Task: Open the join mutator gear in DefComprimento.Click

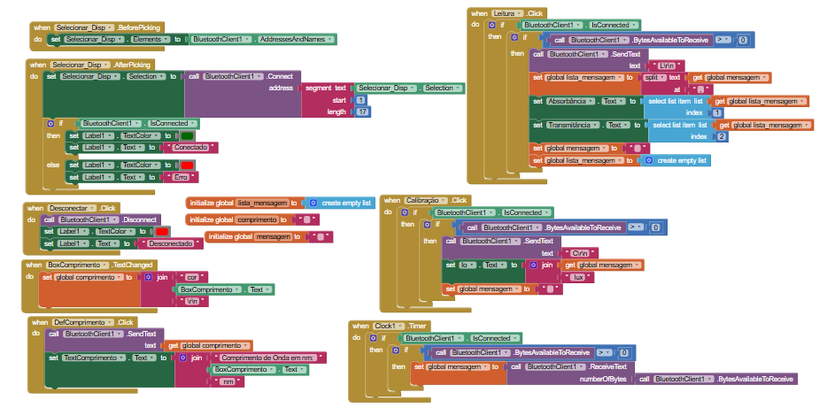Action: 183,358
